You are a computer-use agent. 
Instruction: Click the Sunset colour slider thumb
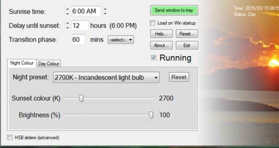(x=81, y=98)
